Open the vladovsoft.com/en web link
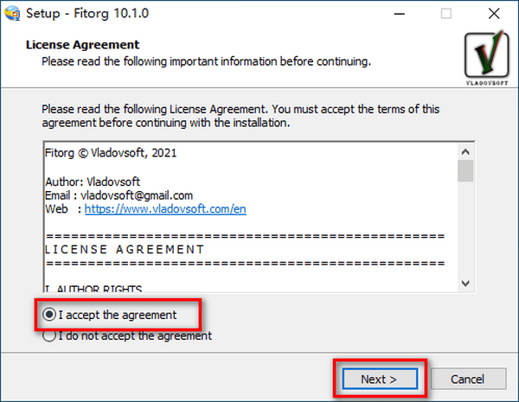Viewport: 519px width, 402px height. pyautogui.click(x=165, y=209)
